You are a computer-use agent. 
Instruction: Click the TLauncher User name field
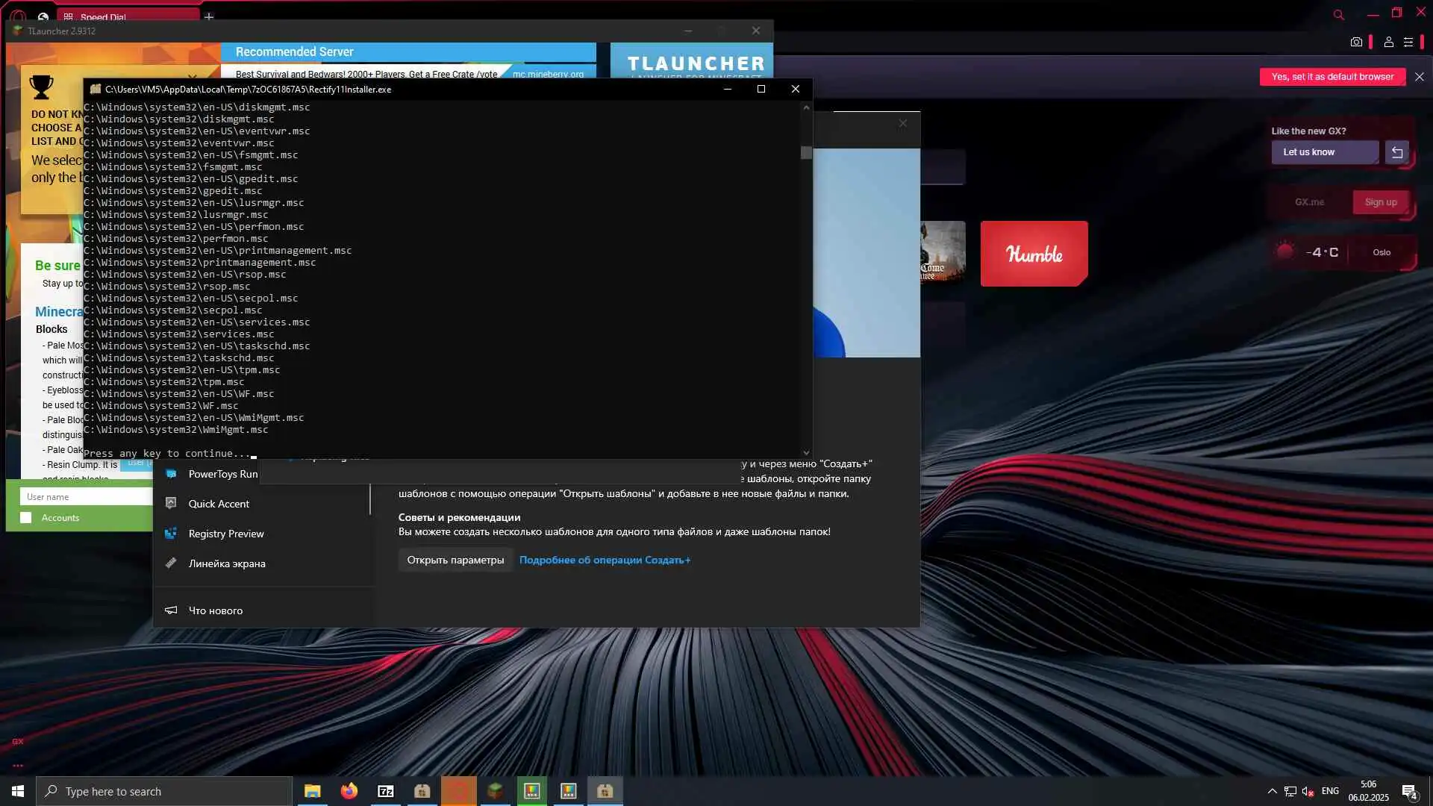86,497
